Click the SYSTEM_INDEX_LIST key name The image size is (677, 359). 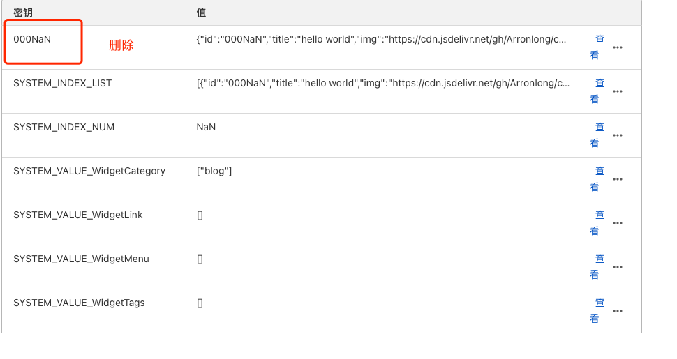(62, 84)
